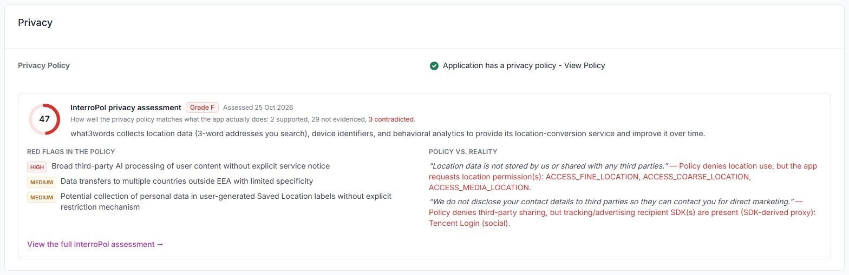Click the 'Broad third-party AI processing' red flag text

[x=191, y=166]
